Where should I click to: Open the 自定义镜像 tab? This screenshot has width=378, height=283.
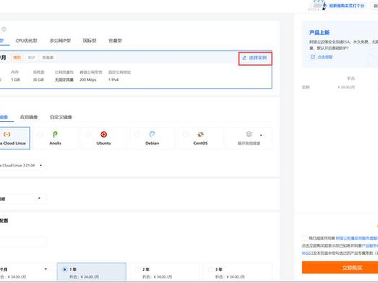61,117
